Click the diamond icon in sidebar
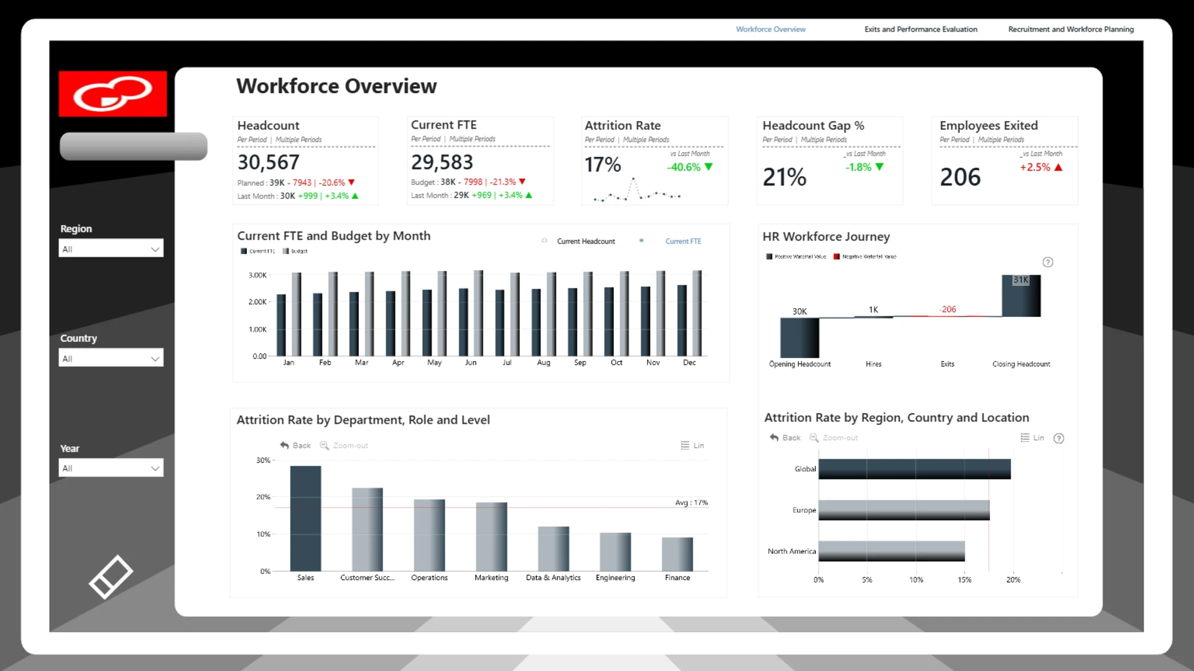 [111, 577]
